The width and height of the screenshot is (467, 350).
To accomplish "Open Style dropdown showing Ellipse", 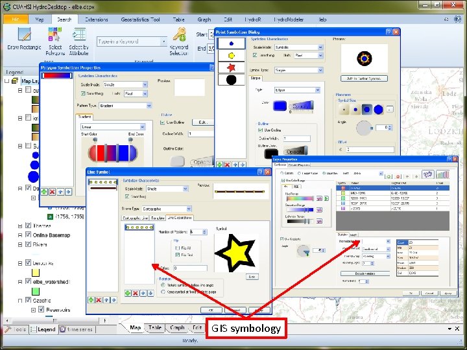I will pyautogui.click(x=317, y=90).
